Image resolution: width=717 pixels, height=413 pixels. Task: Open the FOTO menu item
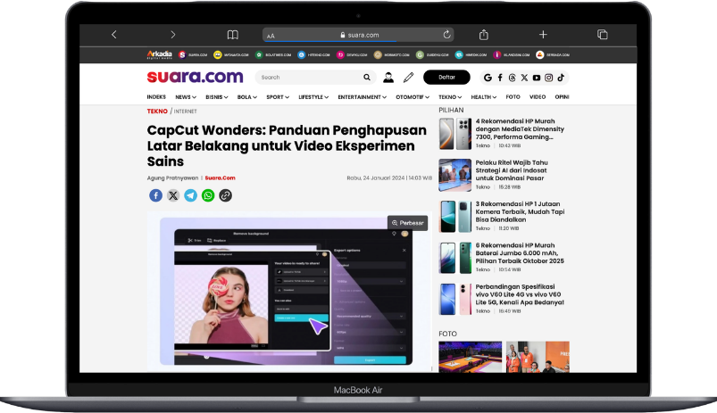coord(513,97)
